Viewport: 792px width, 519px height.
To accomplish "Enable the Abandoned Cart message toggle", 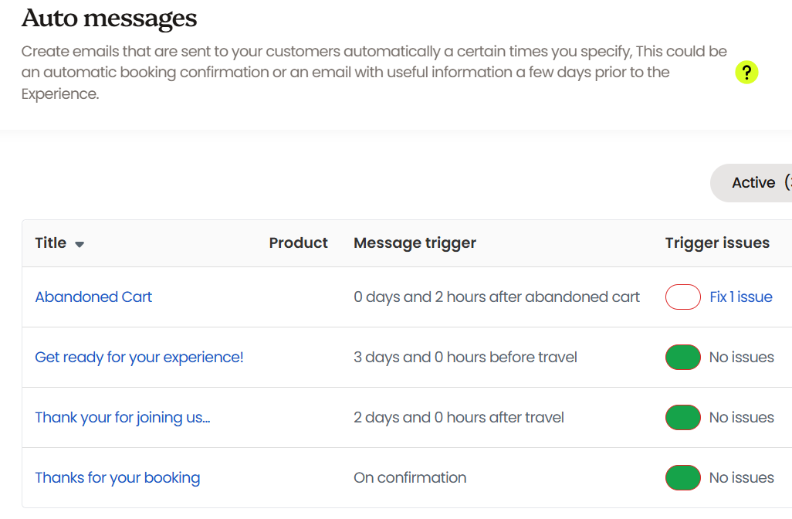I will coord(682,297).
